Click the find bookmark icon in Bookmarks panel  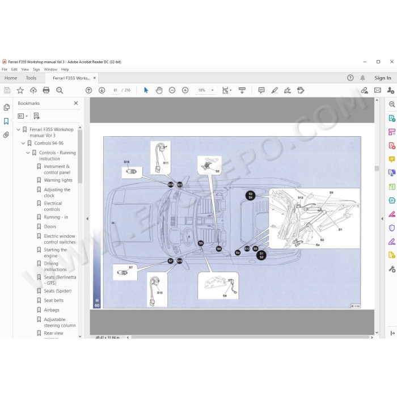(36, 116)
